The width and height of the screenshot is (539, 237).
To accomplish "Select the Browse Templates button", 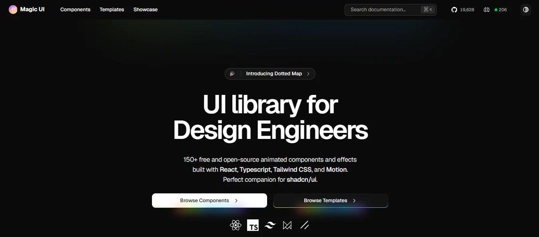I will 325,200.
